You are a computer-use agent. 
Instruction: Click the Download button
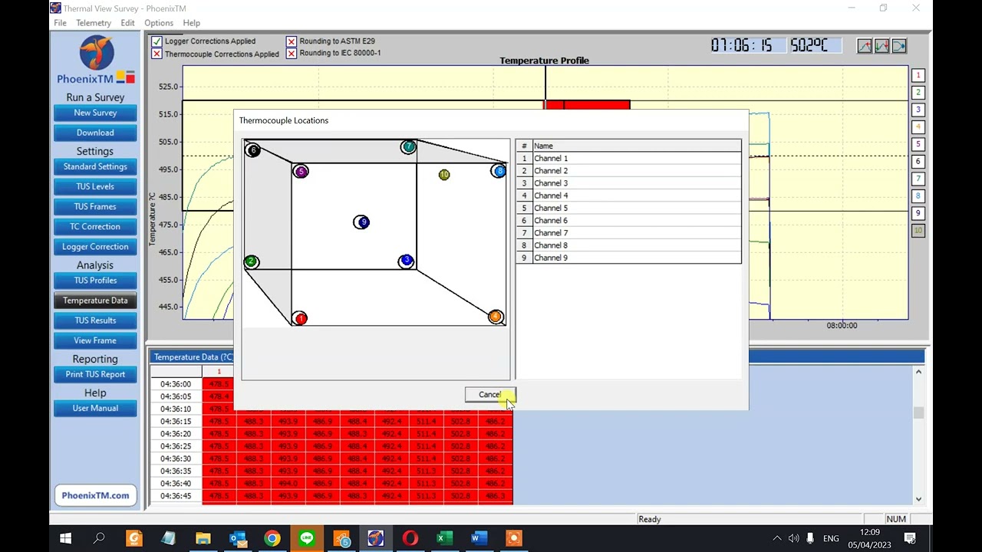click(x=95, y=133)
